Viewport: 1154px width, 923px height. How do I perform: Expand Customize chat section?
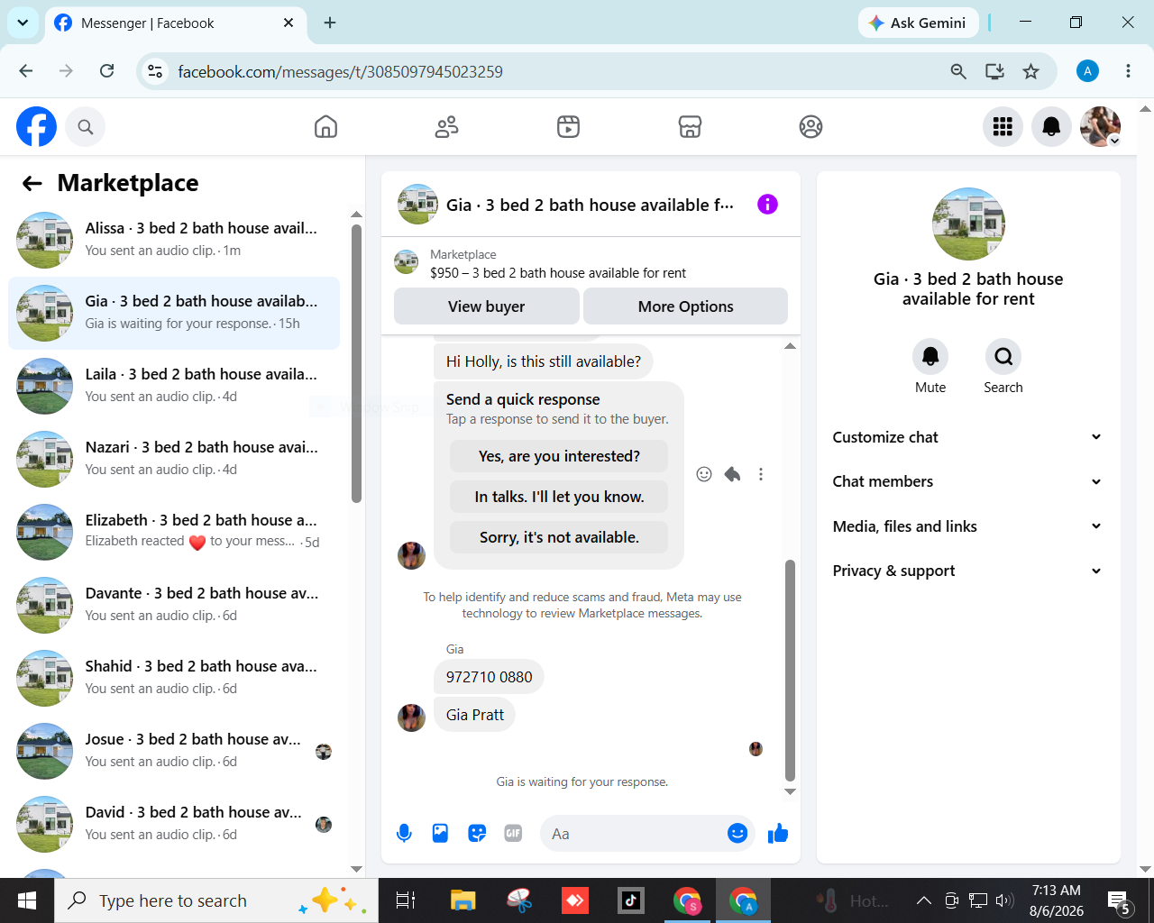pyautogui.click(x=968, y=437)
